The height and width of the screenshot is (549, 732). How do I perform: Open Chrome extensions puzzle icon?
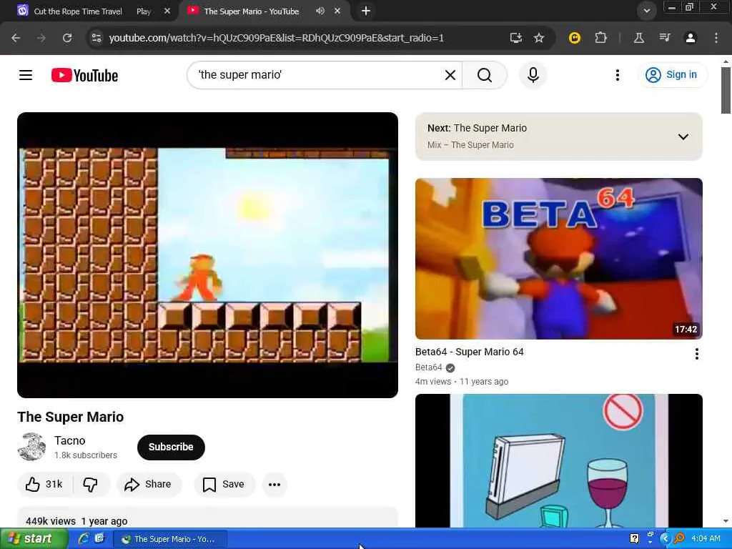600,38
